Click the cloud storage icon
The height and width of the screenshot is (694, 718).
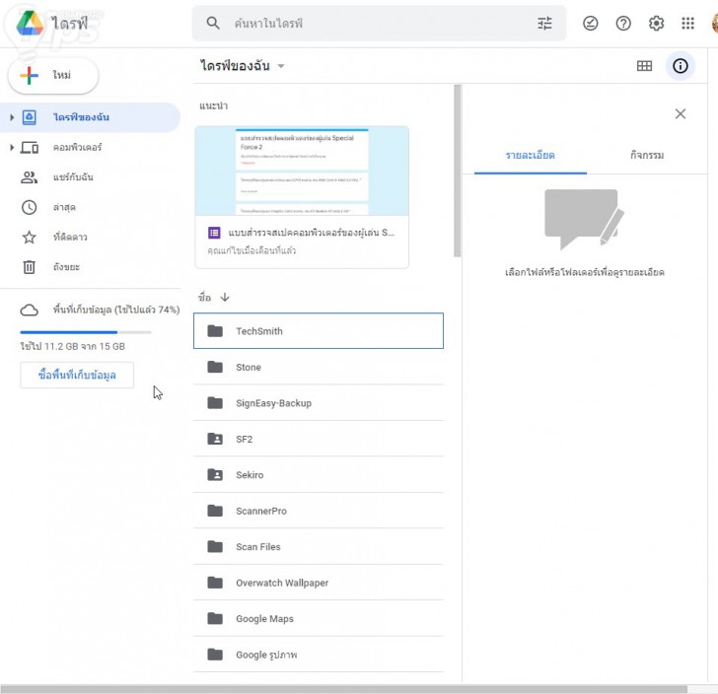point(29,310)
